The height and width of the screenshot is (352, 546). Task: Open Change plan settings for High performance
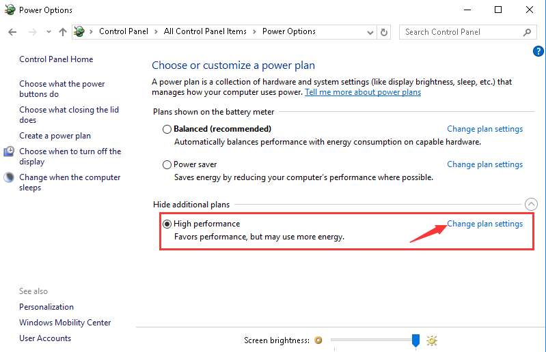[x=484, y=224]
